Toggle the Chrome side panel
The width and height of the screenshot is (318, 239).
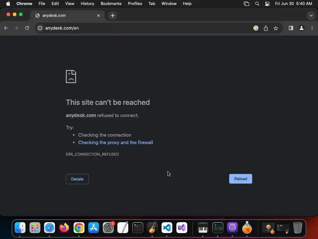[291, 28]
